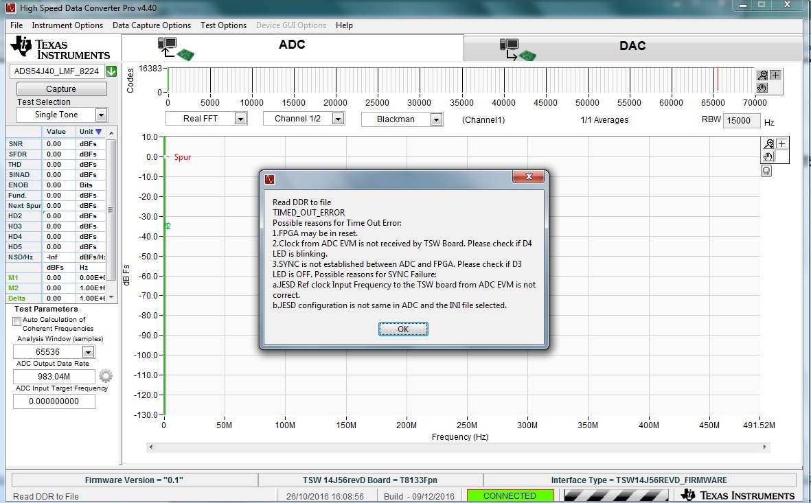
Task: Click the FFT graph horizontal scrollbar
Action: pyautogui.click(x=458, y=447)
